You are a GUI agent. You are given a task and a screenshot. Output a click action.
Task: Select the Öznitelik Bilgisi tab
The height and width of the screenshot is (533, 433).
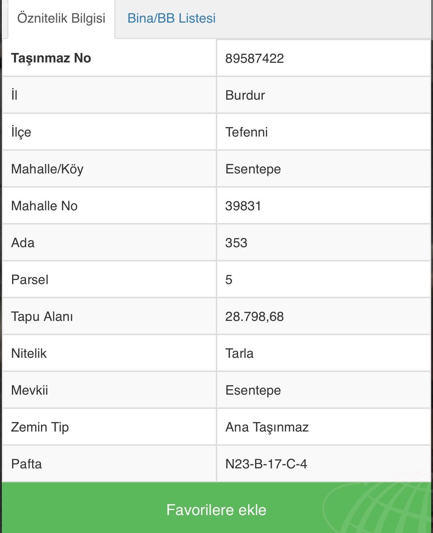[x=61, y=18]
